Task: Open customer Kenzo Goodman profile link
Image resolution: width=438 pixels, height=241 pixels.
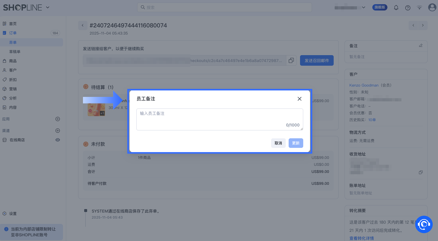Action: click(364, 85)
